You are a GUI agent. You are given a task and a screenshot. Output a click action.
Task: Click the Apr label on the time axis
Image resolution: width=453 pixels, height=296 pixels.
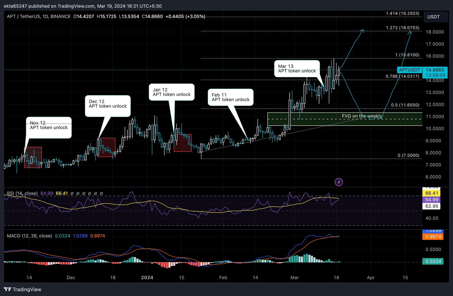coord(371,277)
